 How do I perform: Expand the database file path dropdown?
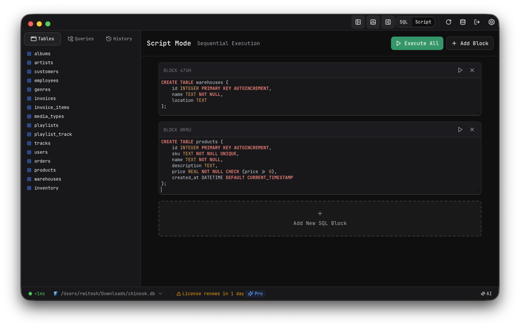(x=160, y=294)
